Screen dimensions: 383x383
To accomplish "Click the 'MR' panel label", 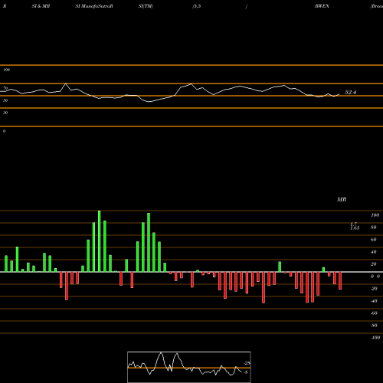I will click(x=342, y=199).
